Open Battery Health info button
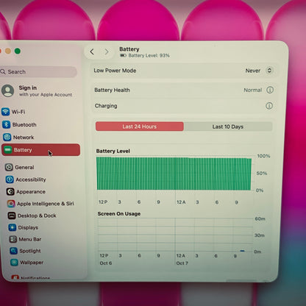306x306 pixels. click(270, 90)
